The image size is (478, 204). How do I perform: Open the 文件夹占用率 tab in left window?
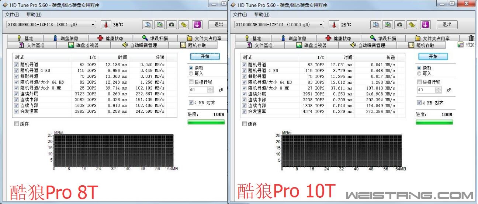tap(204, 38)
